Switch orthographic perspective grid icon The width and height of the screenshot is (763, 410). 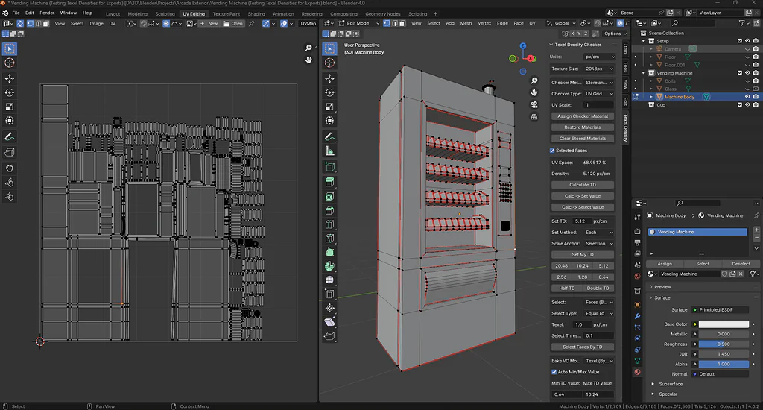[x=534, y=117]
